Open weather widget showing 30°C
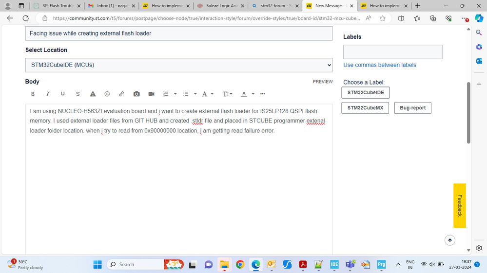The image size is (487, 273). [x=25, y=264]
